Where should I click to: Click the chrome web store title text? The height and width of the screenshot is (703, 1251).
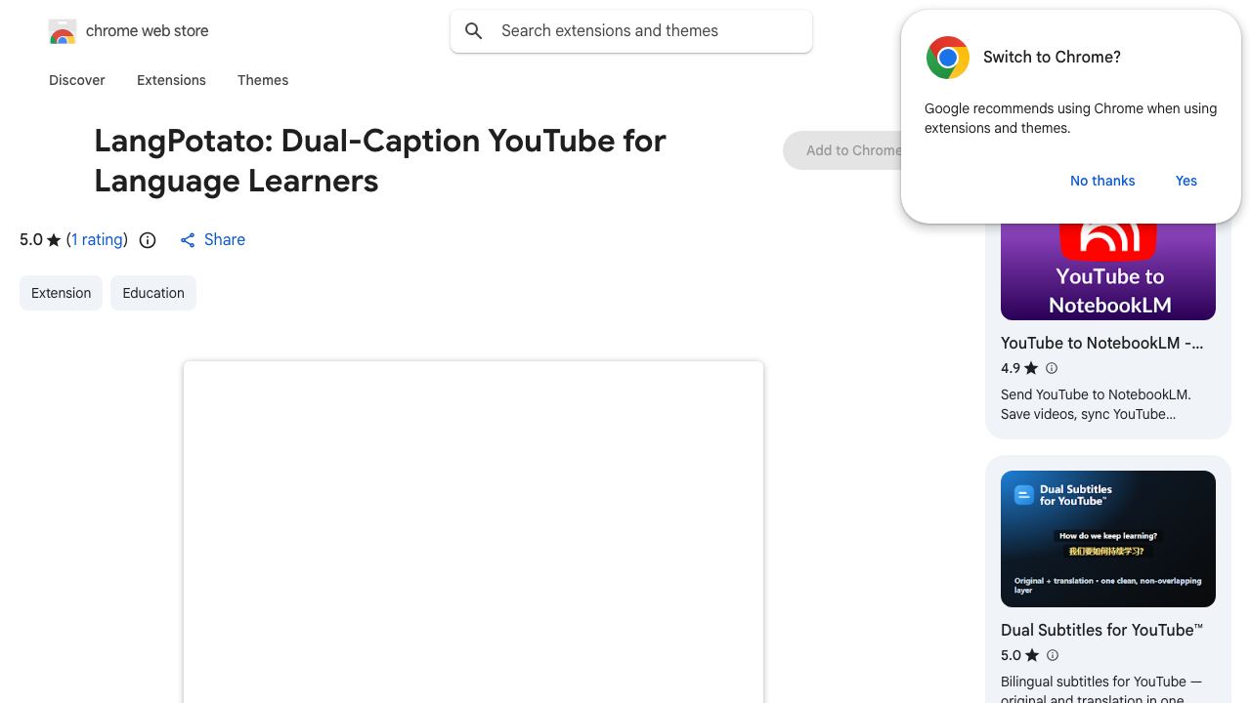tap(148, 31)
